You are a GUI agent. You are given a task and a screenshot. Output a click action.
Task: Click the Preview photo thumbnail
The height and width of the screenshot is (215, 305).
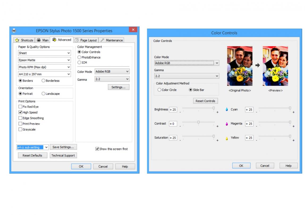click(x=275, y=66)
